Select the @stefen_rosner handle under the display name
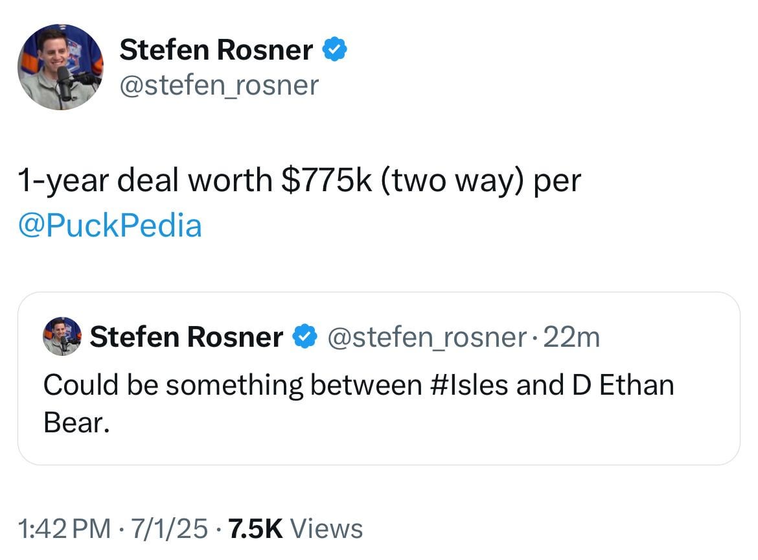The width and height of the screenshot is (758, 560). click(218, 84)
